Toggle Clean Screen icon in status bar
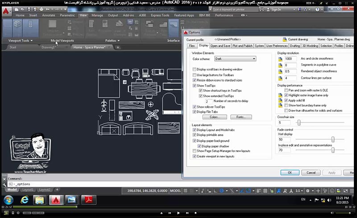 [345, 191]
